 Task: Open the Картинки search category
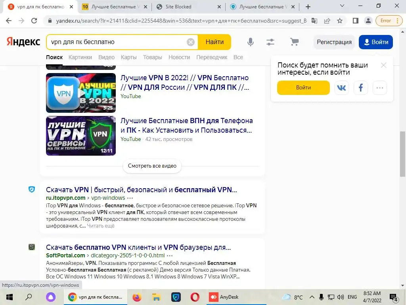pyautogui.click(x=80, y=57)
